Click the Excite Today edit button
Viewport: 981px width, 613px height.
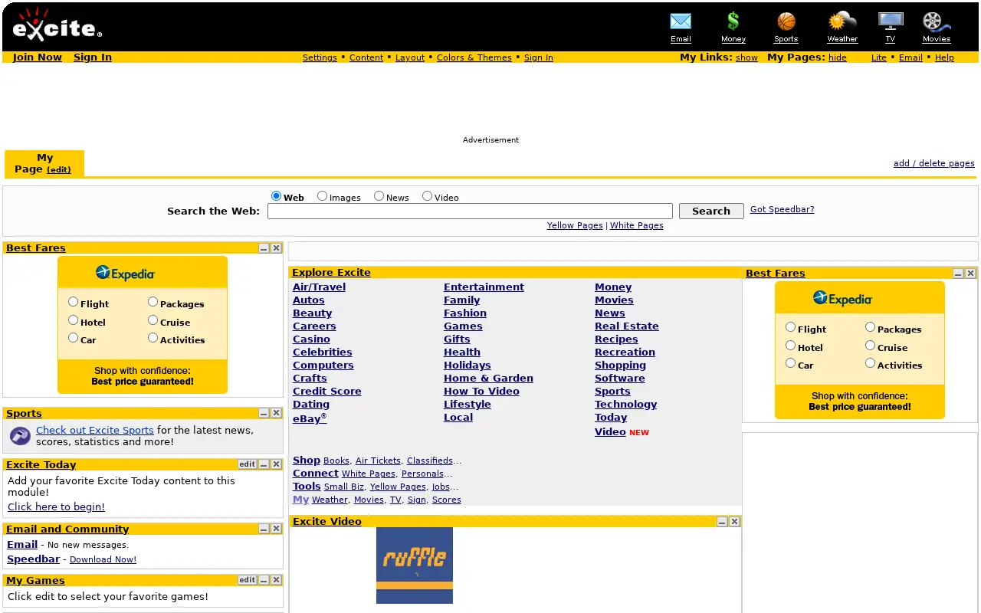[x=247, y=464]
